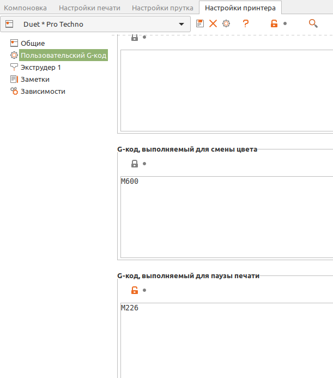Viewport: 333px width, 378px height.
Task: Click the bullet dot next to toolbar padlock
Action: click(x=285, y=24)
